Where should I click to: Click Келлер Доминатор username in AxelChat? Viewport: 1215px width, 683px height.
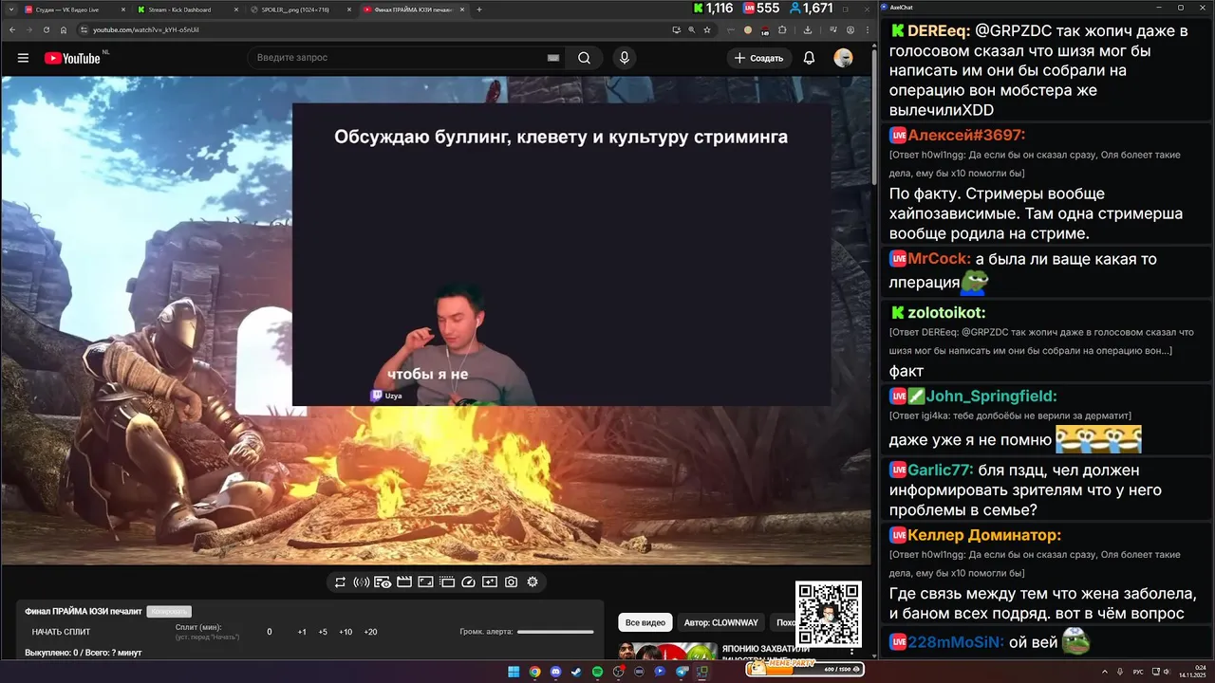click(984, 535)
